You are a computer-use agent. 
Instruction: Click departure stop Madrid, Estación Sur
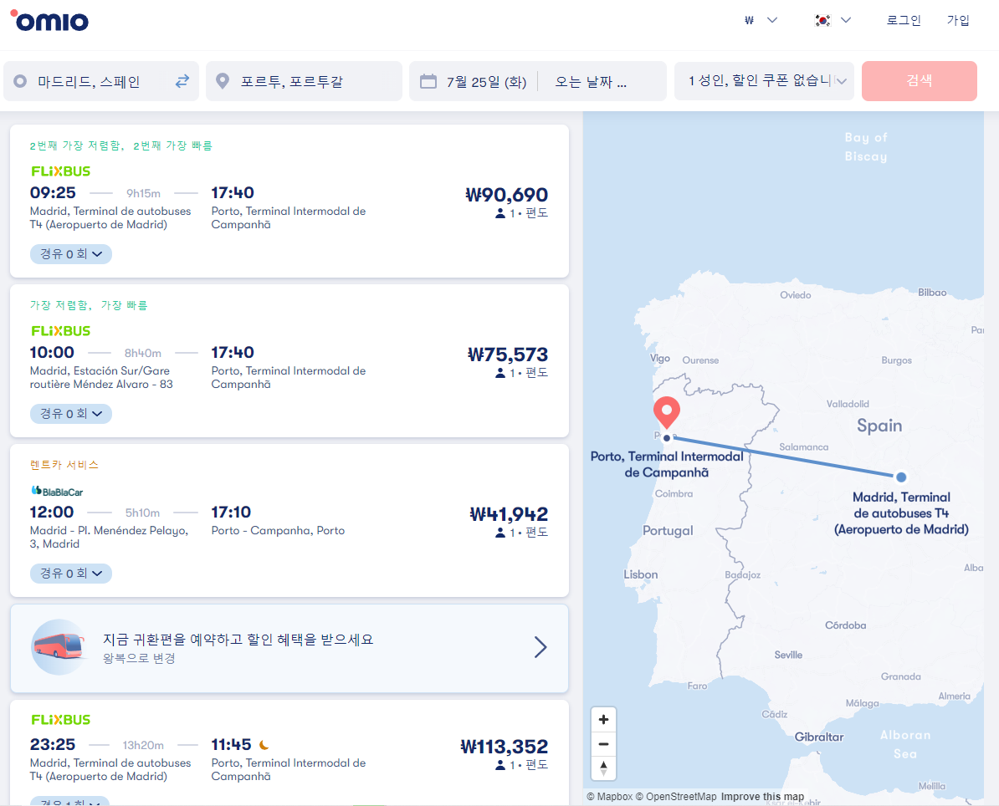pyautogui.click(x=101, y=378)
